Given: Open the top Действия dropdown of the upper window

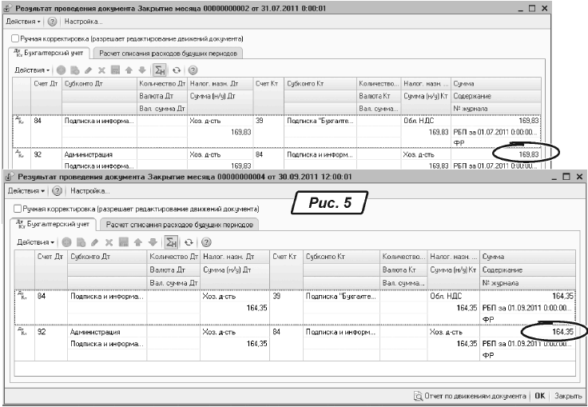Looking at the screenshot, I should 23,21.
